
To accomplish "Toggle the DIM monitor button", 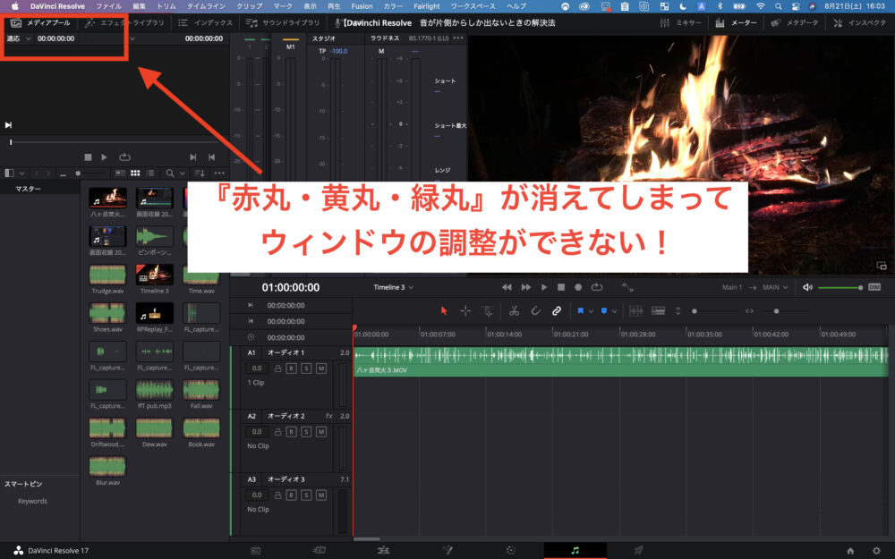I will (874, 287).
